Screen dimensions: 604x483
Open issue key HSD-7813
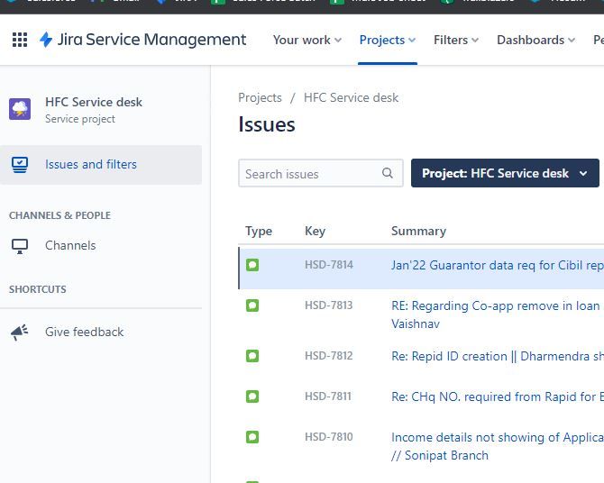328,305
